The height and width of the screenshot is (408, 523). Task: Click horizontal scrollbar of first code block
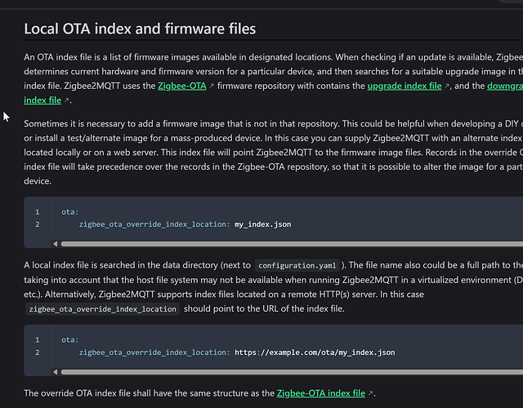pyautogui.click(x=292, y=244)
